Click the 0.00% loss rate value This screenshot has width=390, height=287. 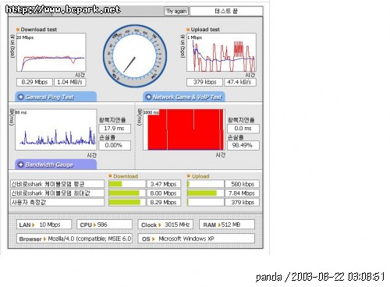(115, 145)
